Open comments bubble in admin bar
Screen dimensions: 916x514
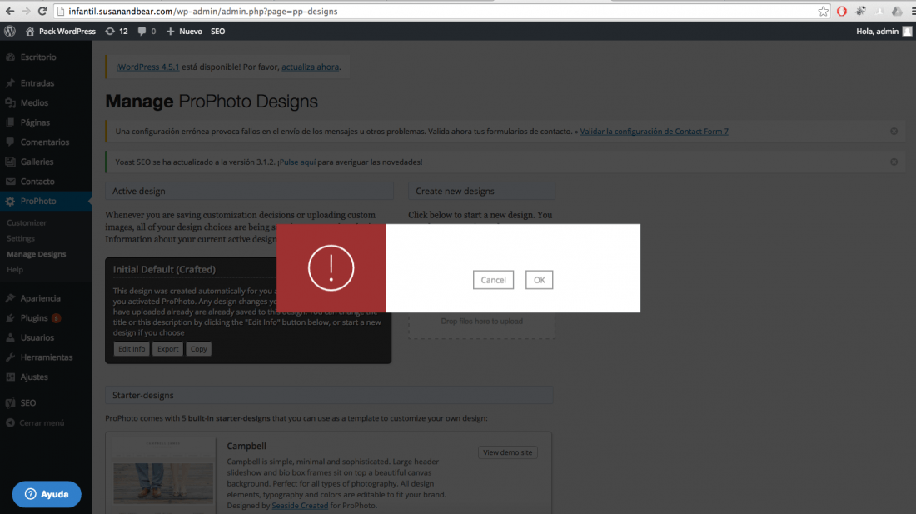(x=147, y=32)
